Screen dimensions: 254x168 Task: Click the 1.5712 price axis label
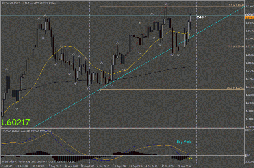pyautogui.click(x=250, y=47)
